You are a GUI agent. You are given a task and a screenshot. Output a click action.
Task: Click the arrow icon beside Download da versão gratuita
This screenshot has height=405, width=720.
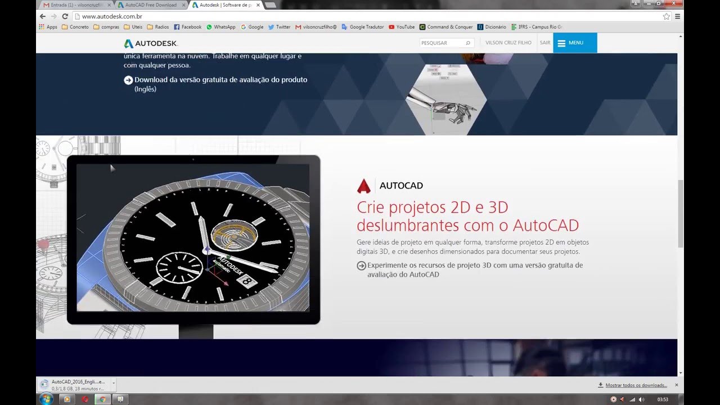click(128, 80)
